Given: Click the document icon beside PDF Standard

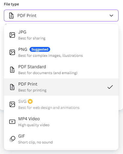Looking at the screenshot, I should coord(12,70).
